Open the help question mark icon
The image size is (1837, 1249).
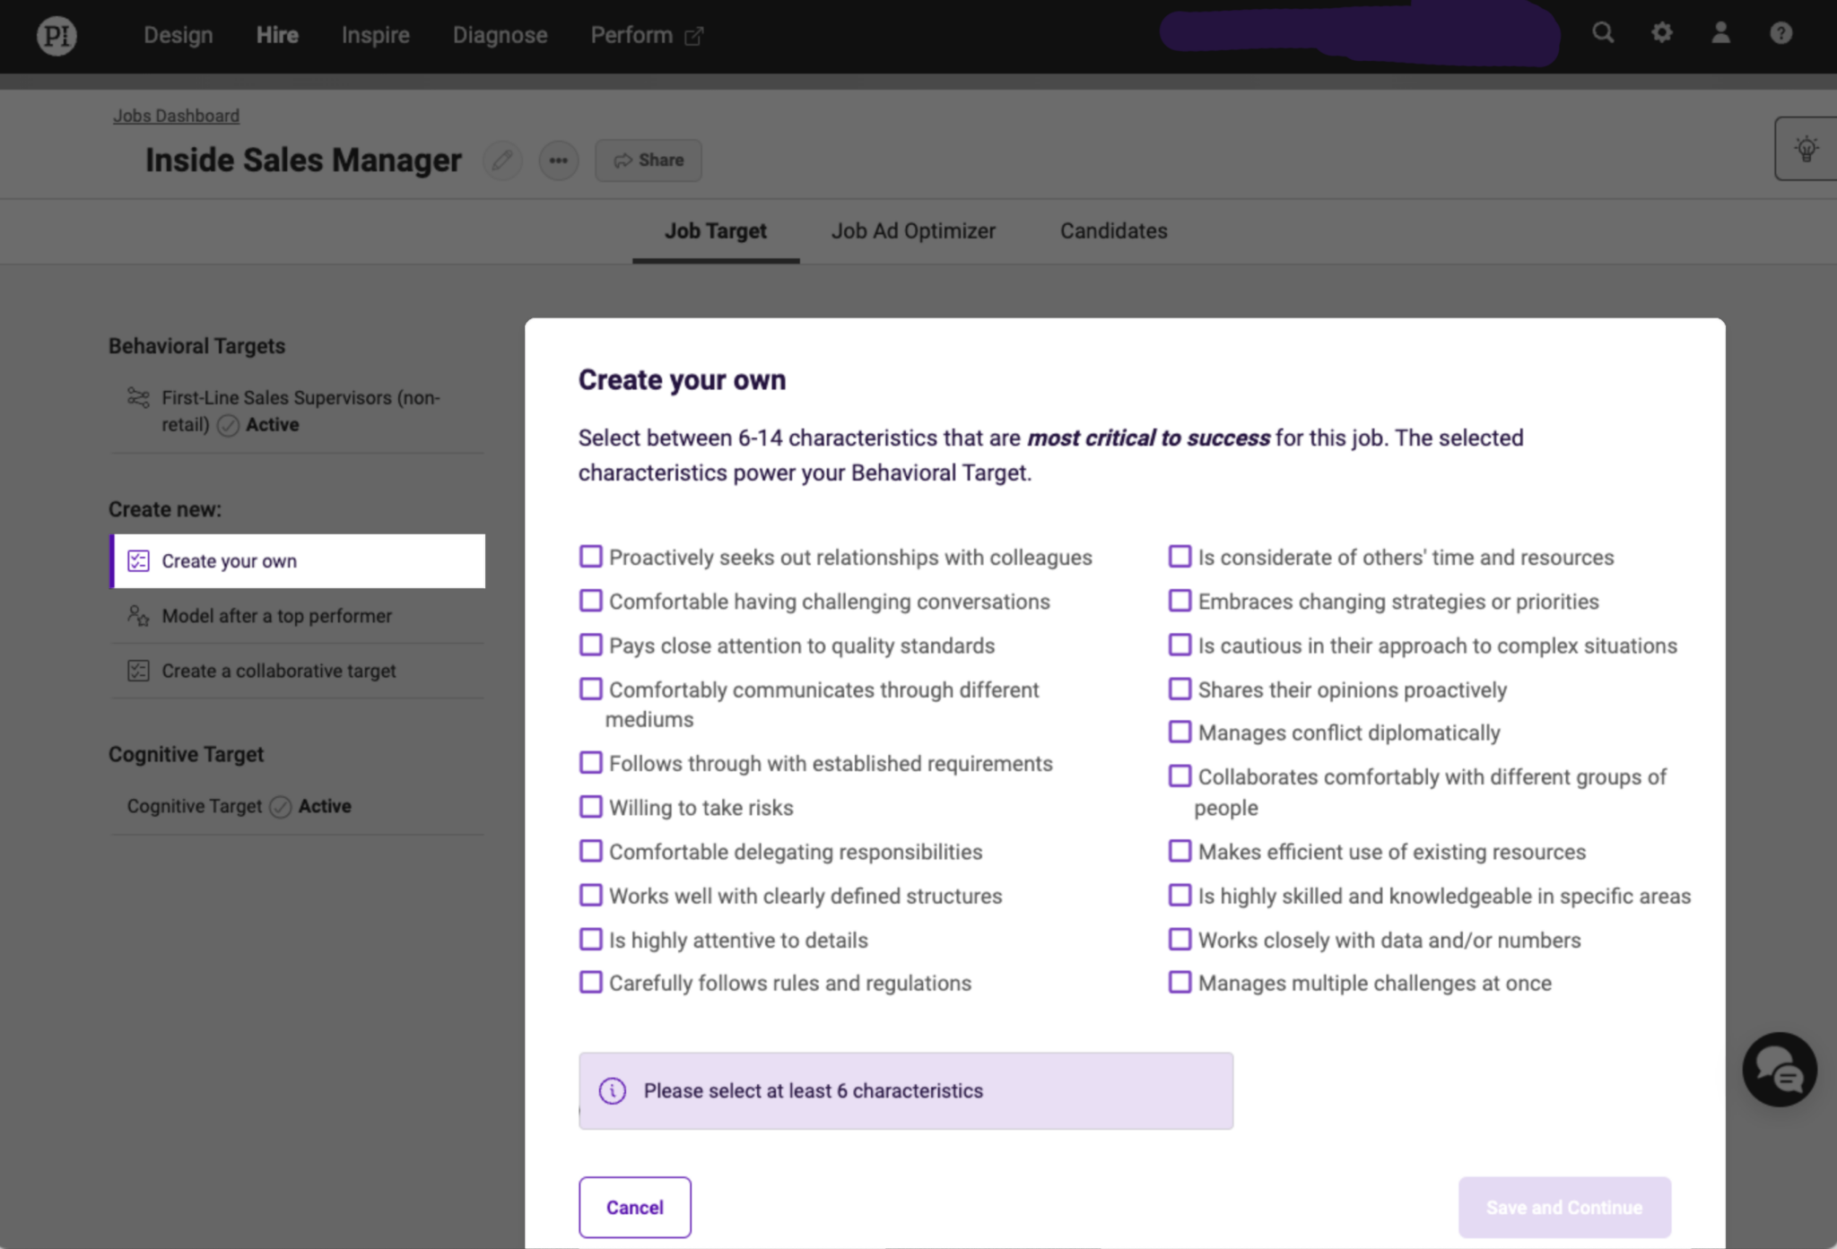pyautogui.click(x=1780, y=33)
